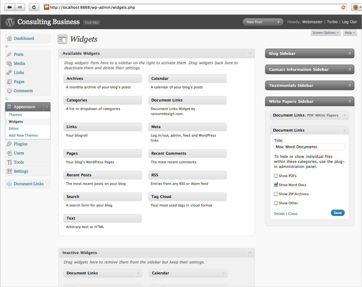362x287 pixels.
Task: Click the Tools icon in sidebar
Action: point(9,162)
